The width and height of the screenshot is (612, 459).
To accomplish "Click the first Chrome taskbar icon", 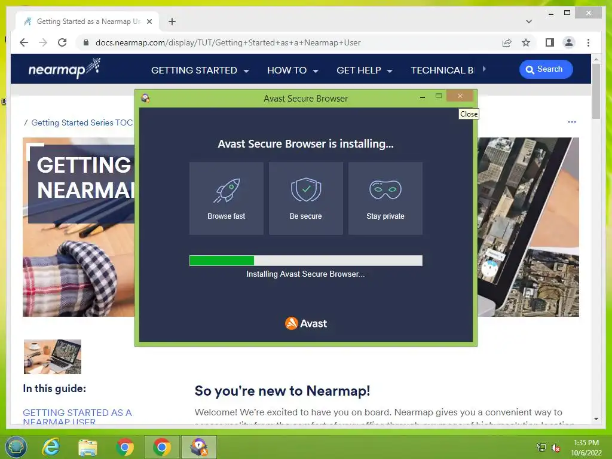I will click(125, 447).
